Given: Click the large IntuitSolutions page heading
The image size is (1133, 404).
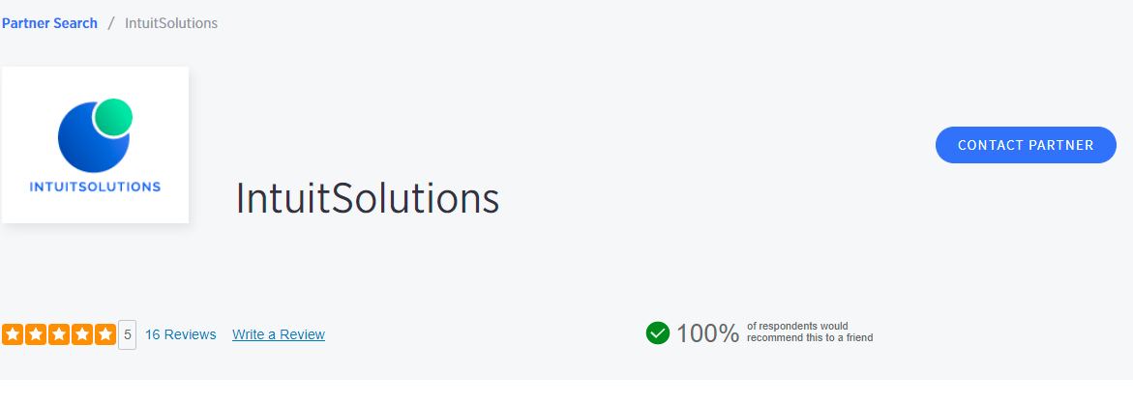Looking at the screenshot, I should click(x=368, y=198).
